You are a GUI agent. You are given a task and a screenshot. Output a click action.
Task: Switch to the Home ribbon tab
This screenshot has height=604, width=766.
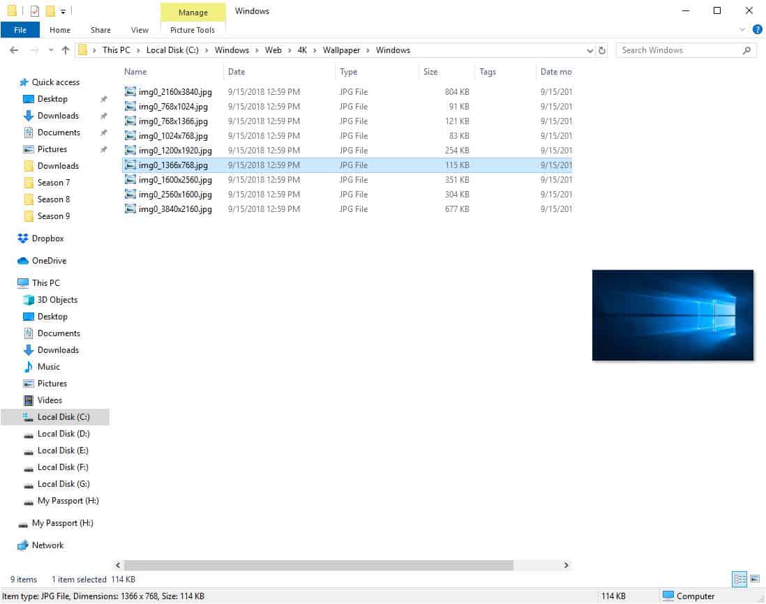click(x=59, y=30)
